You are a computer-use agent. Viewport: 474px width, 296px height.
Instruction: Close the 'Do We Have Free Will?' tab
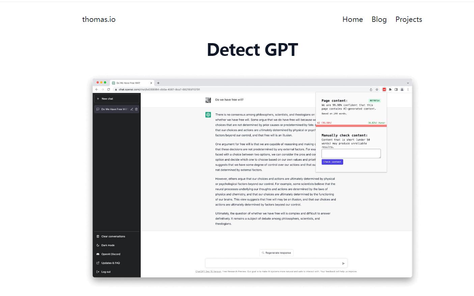pyautogui.click(x=151, y=83)
